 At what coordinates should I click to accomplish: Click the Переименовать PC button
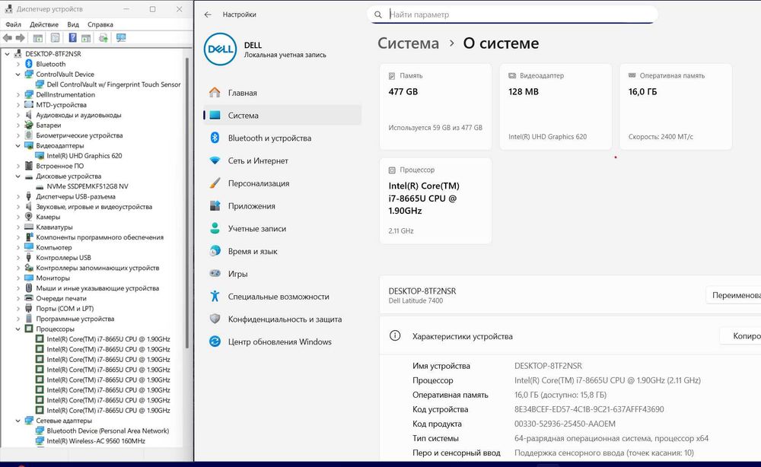(734, 295)
